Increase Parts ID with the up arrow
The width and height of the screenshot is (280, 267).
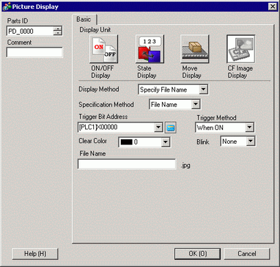click(58, 29)
